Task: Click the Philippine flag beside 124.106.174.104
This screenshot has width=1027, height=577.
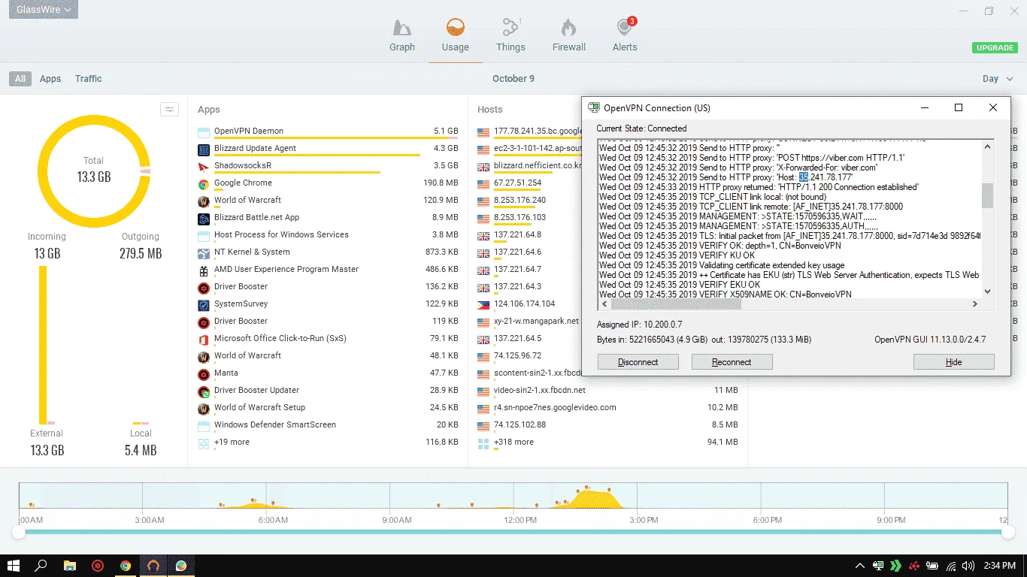Action: (483, 304)
